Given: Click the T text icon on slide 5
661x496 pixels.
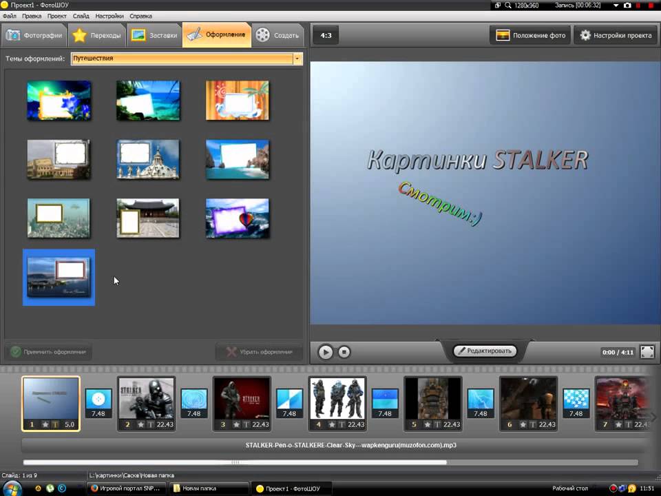Looking at the screenshot, I should point(438,425).
